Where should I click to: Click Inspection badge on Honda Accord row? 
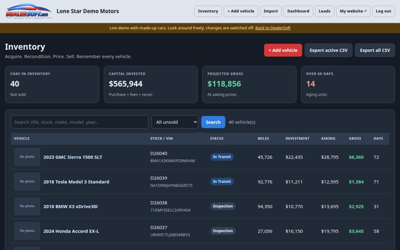(x=222, y=231)
